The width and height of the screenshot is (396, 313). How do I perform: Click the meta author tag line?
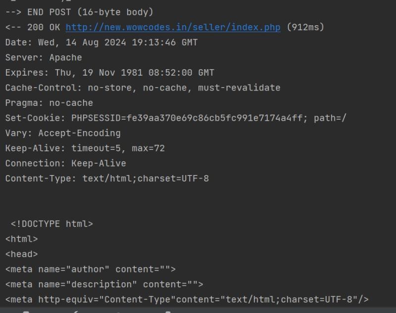pyautogui.click(x=91, y=269)
